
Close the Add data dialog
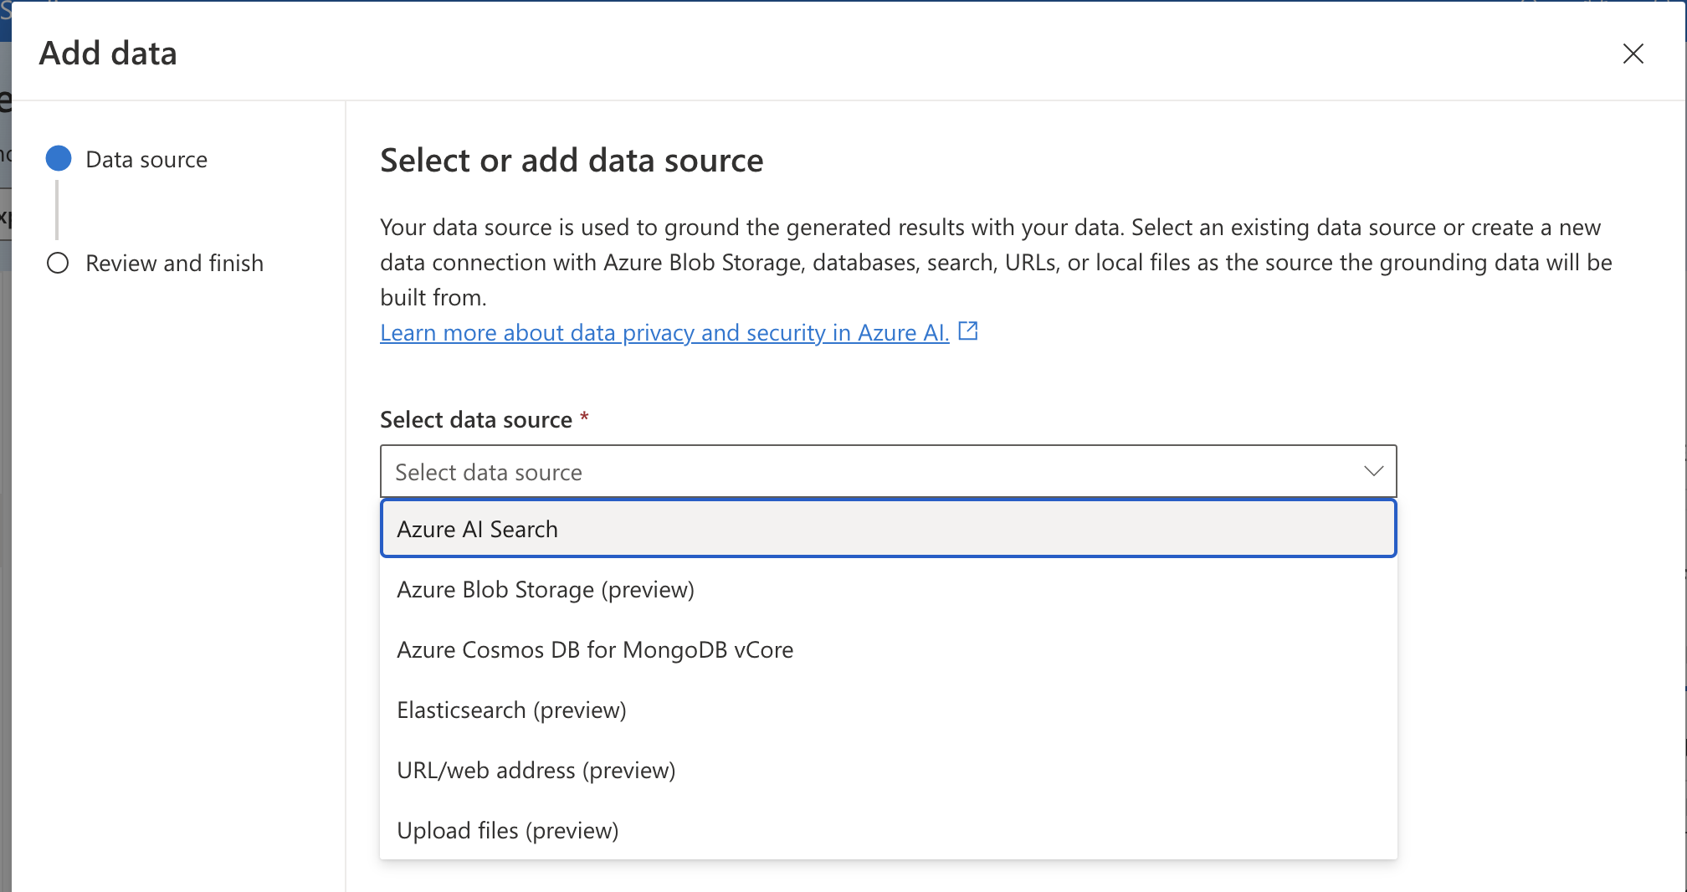tap(1633, 54)
